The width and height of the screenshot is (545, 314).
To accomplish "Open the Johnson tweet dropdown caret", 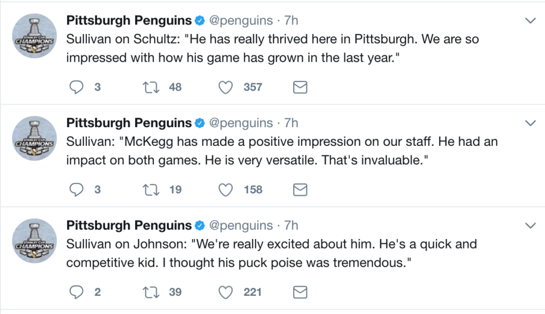I will pos(530,226).
